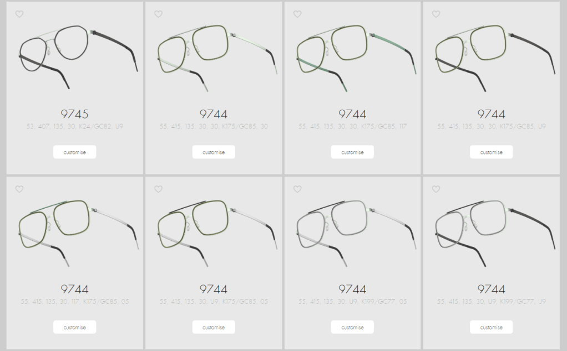Favorite the 9744 frame ending K199/GC77, 05
The image size is (567, 351).
point(297,189)
